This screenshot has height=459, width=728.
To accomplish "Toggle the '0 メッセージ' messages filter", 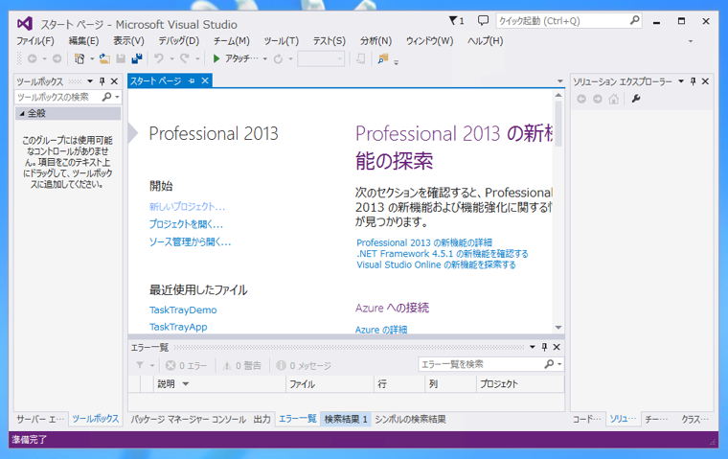I will (304, 366).
